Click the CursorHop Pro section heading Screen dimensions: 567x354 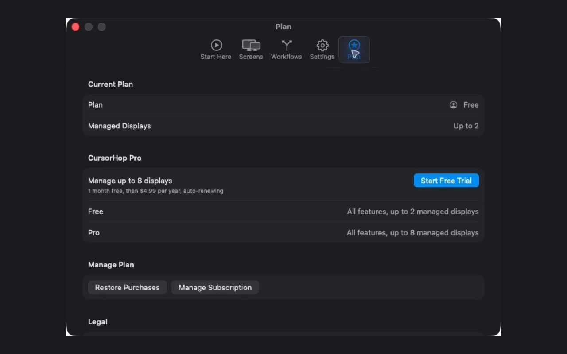tap(115, 158)
